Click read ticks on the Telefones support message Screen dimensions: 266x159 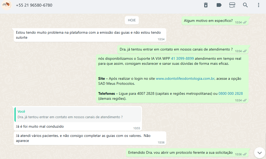[245, 100]
